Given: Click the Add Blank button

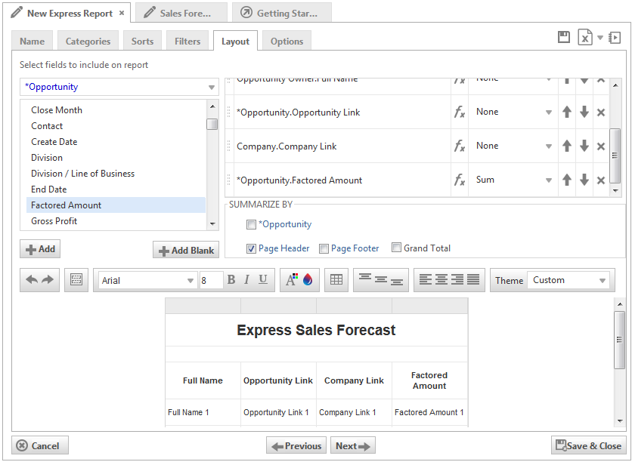Looking at the screenshot, I should click(186, 251).
